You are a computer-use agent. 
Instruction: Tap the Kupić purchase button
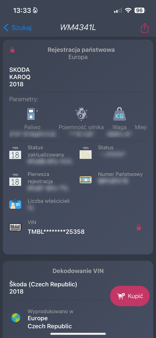pos(130,296)
